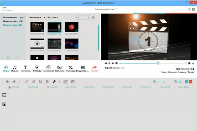Click the list view menu icon
The width and height of the screenshot is (197, 131).
click(x=93, y=17)
